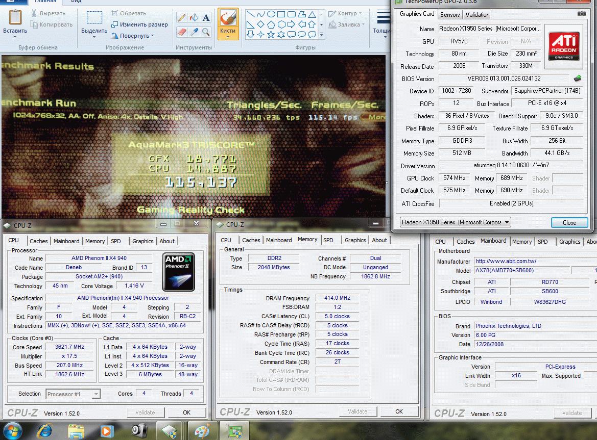Open About tab in CPU-Z window showing Memory
Viewport: 597px width, 440px height.
coord(379,240)
